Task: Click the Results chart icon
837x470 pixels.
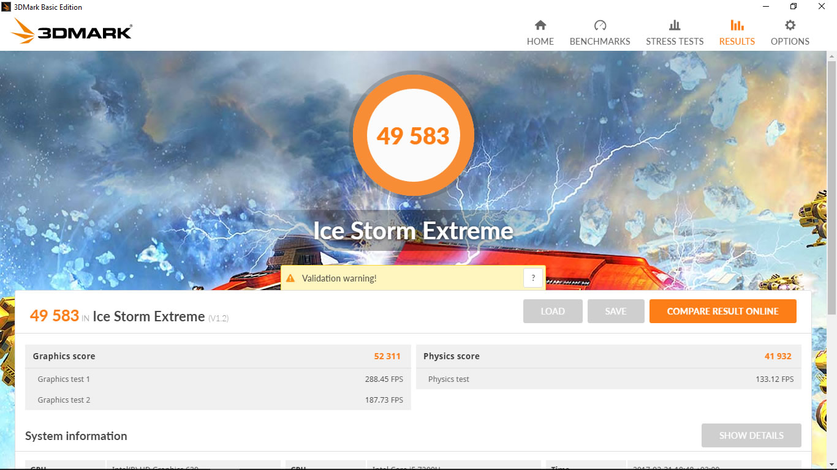Action: tap(737, 25)
